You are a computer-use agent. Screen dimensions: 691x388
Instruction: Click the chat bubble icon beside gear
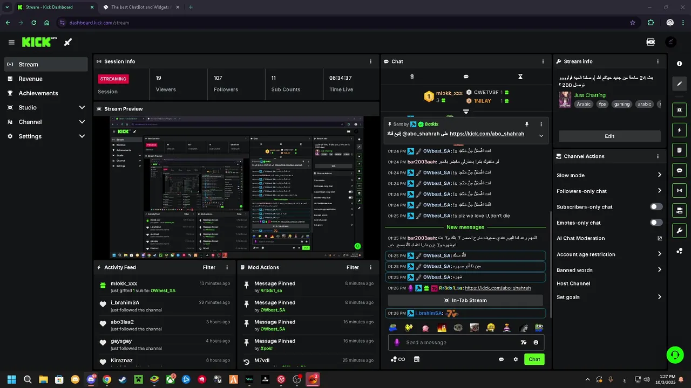click(x=501, y=359)
